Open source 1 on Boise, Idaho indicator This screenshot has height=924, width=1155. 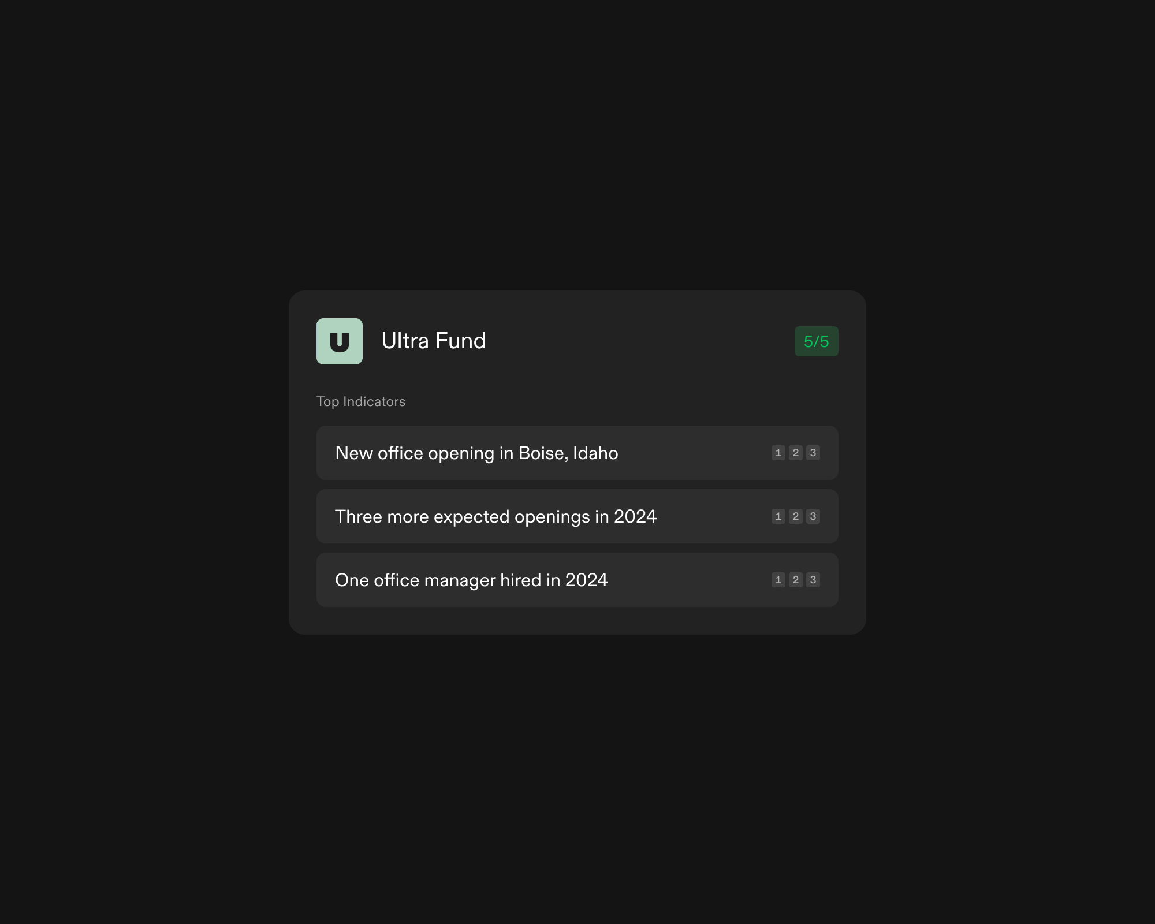pos(778,453)
